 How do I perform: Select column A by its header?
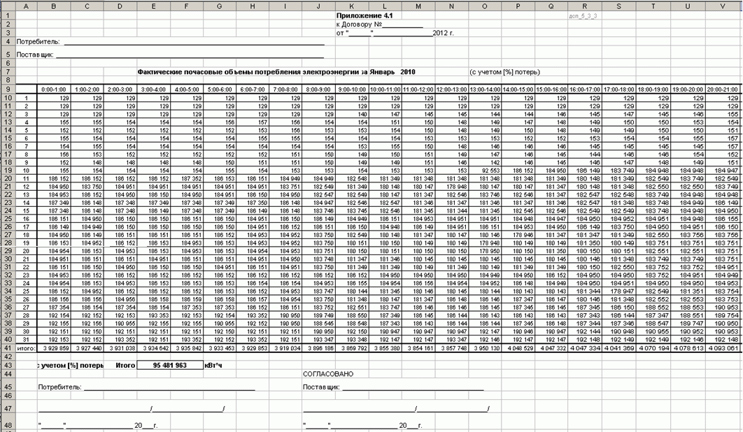[x=27, y=6]
